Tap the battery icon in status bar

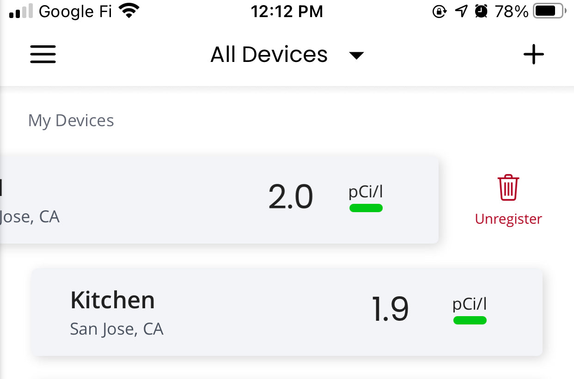(549, 11)
